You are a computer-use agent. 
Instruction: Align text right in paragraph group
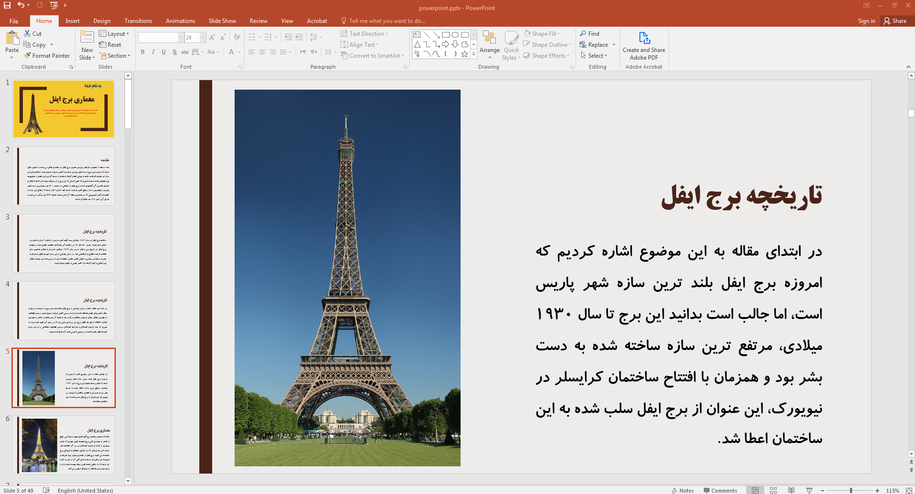coord(273,52)
